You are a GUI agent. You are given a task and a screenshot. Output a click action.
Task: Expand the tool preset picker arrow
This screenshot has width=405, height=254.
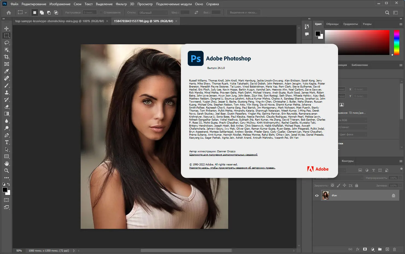click(26, 13)
